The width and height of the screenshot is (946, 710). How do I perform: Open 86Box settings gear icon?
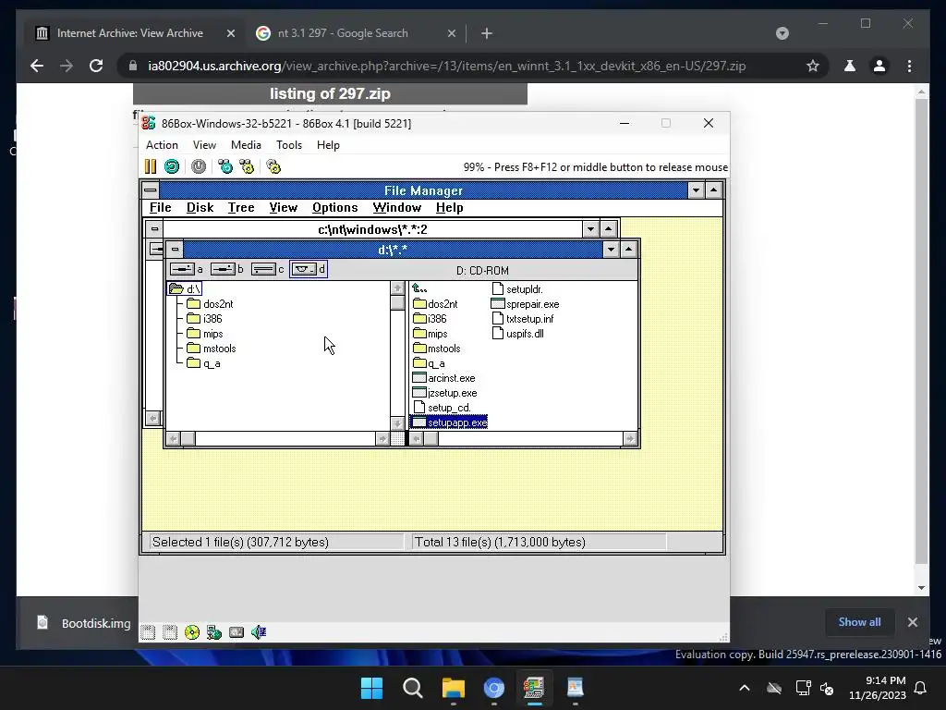[273, 166]
